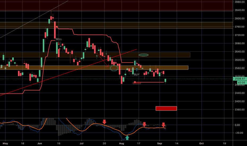Click the latest green candle near September
Viewport: 247px width, 146px height.
pos(165,80)
